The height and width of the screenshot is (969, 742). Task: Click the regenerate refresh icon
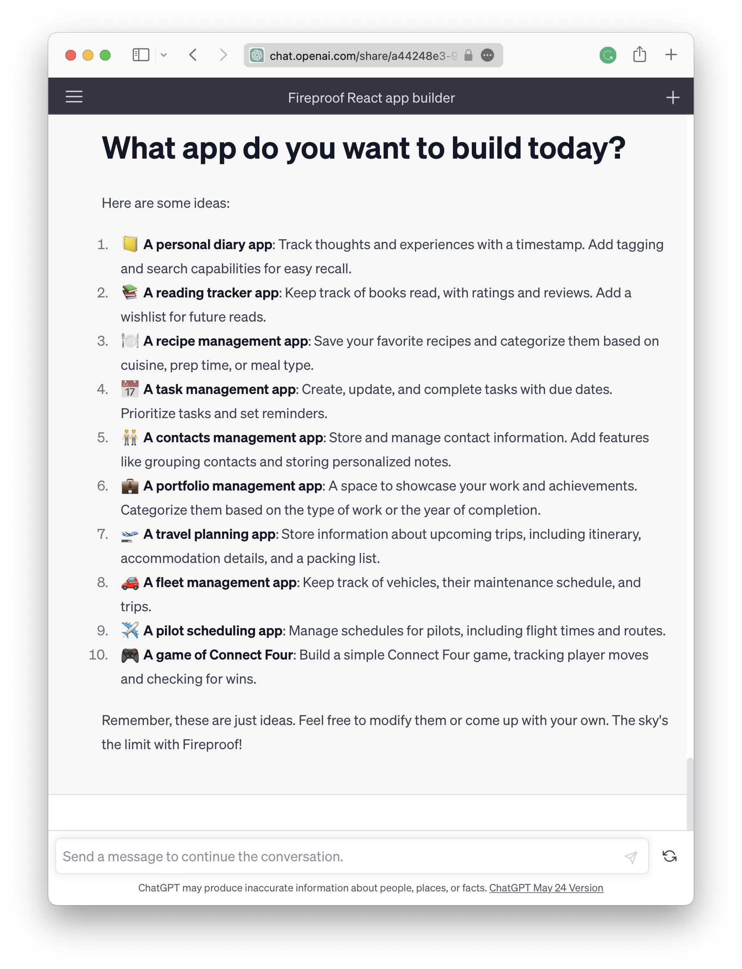(670, 856)
